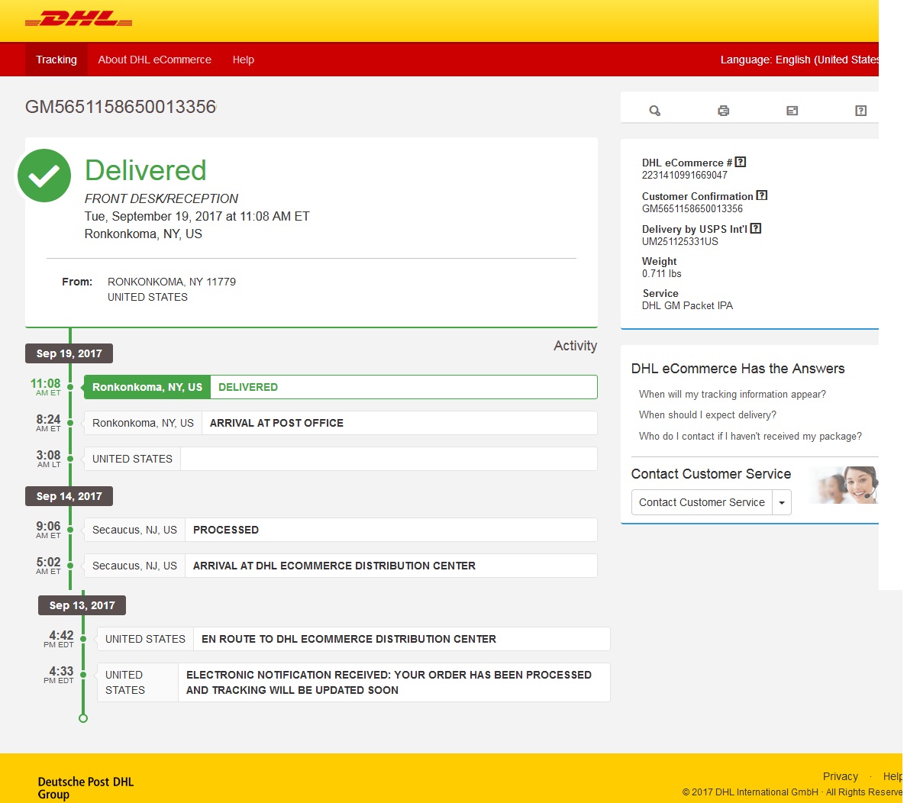The height and width of the screenshot is (803, 907).
Task: Expand the Contact Customer Service dropdown arrow
Action: [x=782, y=502]
